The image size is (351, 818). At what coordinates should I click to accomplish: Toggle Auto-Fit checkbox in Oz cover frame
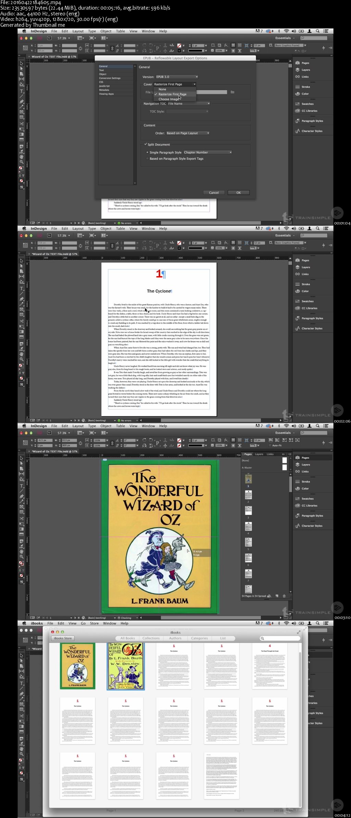coord(270,445)
